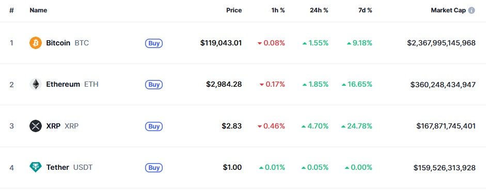The width and height of the screenshot is (486, 192).
Task: Sort by the 1h % column header
Action: click(x=278, y=10)
